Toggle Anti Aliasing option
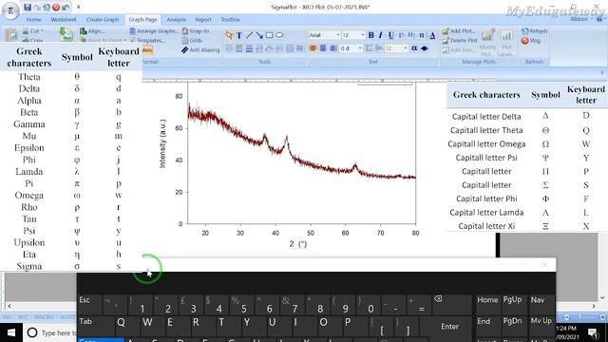Screen dimensions: 608x342 pos(200,49)
